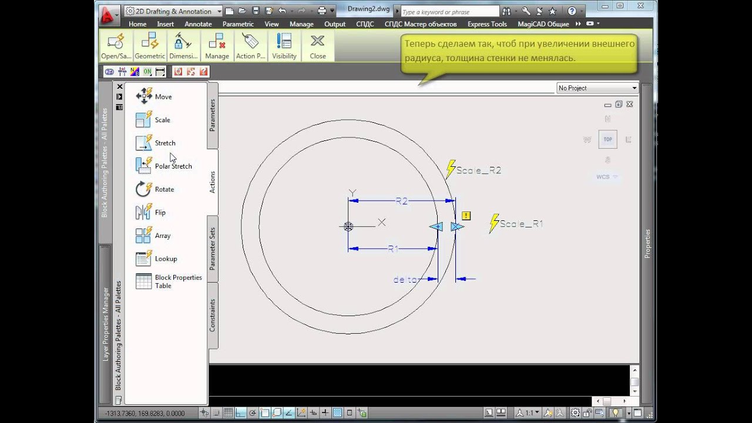This screenshot has width=752, height=423.
Task: Toggle Ortho Mode in status bar
Action: click(x=241, y=412)
